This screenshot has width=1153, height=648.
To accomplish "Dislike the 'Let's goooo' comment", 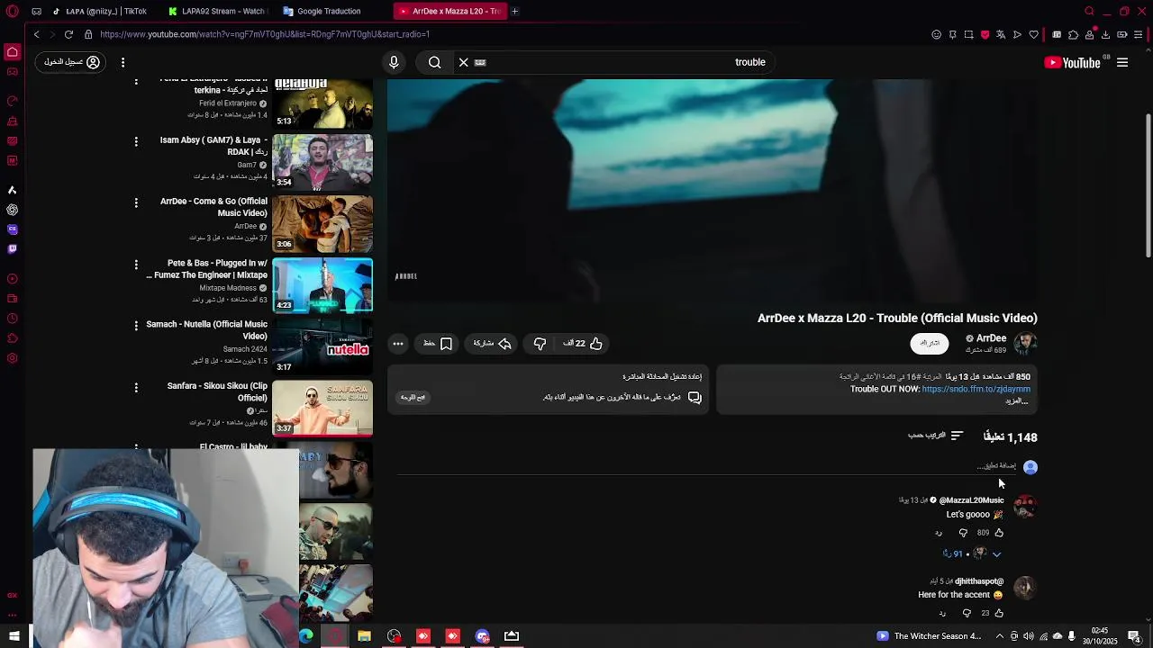I will pyautogui.click(x=963, y=533).
